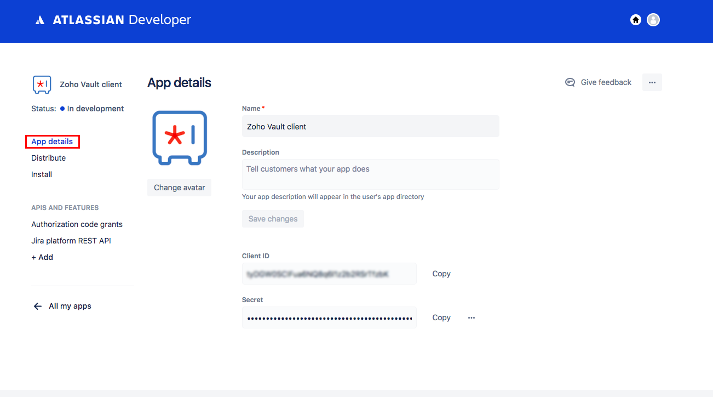Open the user profile avatar menu

(x=653, y=20)
